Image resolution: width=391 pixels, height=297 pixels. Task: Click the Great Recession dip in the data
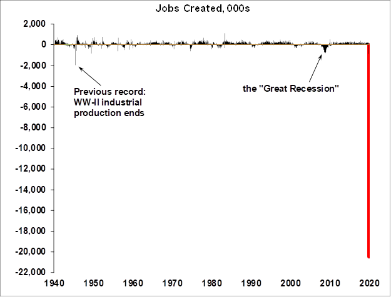(325, 48)
